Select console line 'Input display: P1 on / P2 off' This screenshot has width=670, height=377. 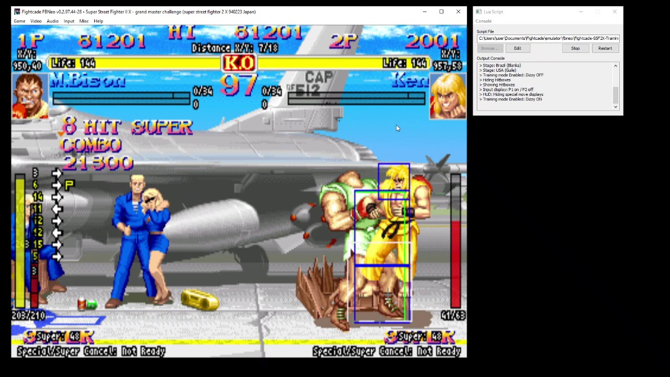click(x=506, y=90)
